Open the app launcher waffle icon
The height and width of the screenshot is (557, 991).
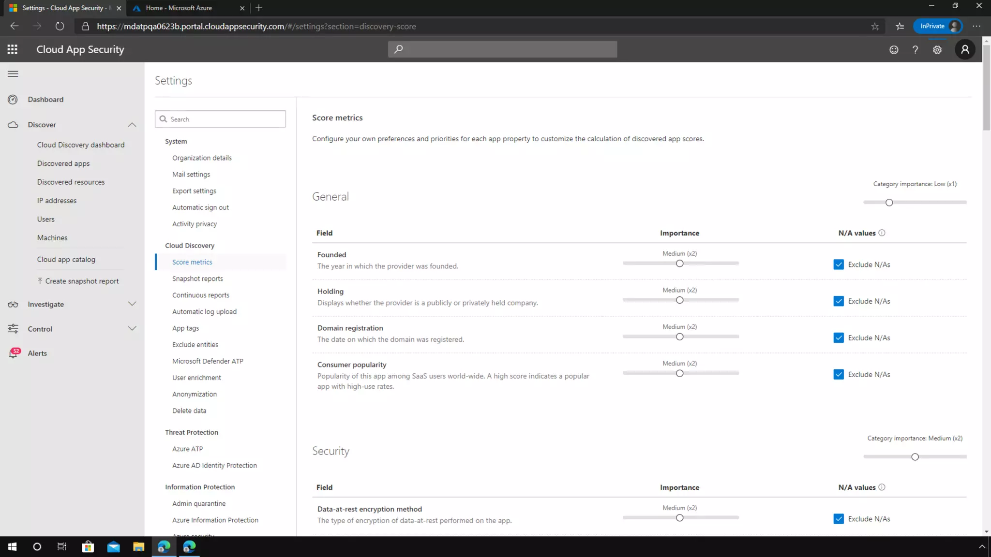point(13,49)
